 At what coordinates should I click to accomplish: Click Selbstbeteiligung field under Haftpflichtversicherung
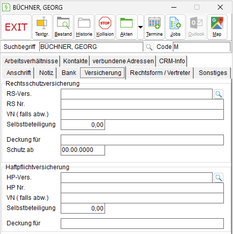tap(83, 208)
